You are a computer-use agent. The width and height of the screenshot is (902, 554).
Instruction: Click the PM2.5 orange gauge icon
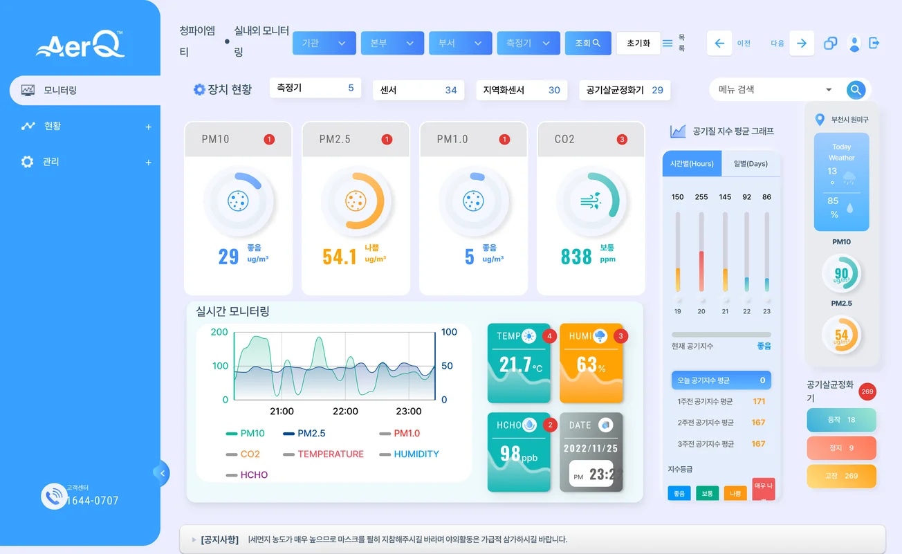point(356,201)
